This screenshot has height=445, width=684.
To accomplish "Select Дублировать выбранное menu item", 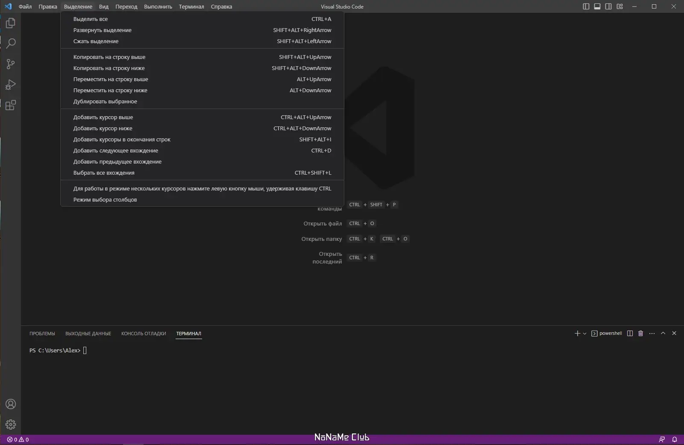I will click(x=105, y=102).
